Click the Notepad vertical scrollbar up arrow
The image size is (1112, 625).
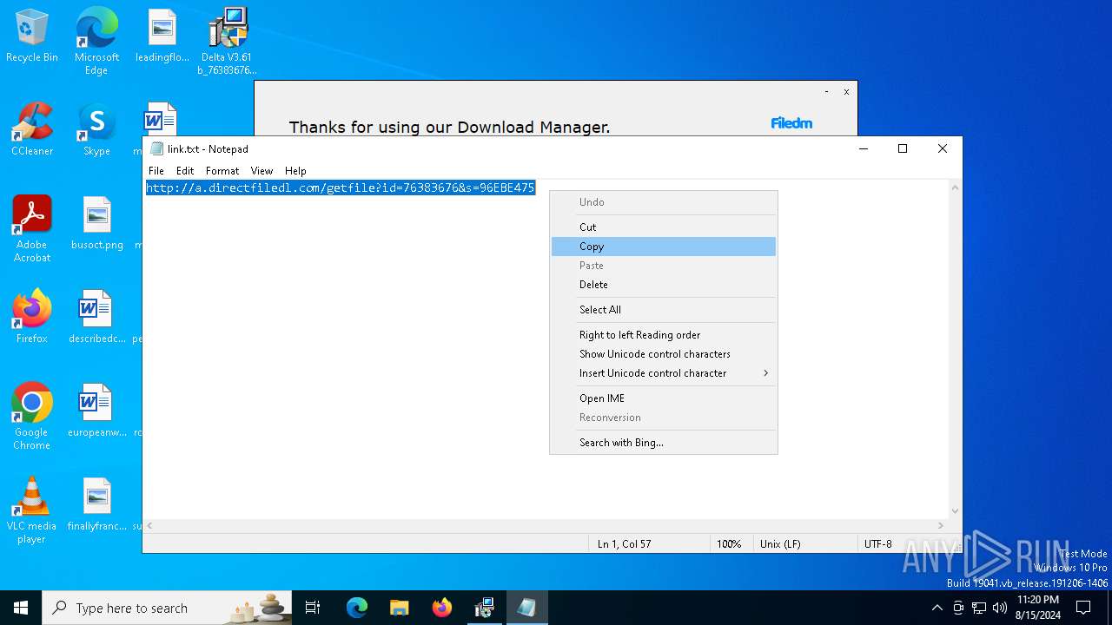(x=955, y=187)
